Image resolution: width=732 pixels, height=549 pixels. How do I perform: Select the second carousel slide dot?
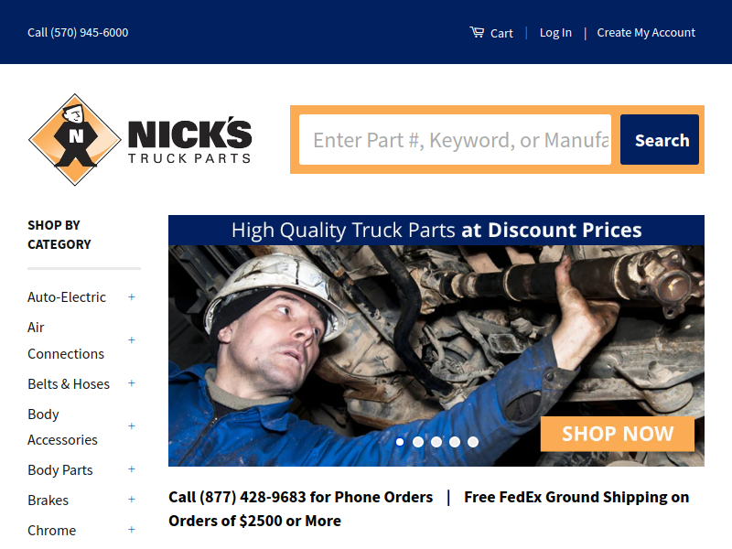click(x=418, y=442)
